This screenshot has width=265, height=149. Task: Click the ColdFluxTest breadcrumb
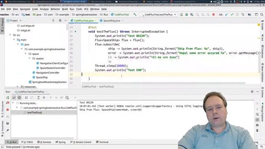pos(89,87)
